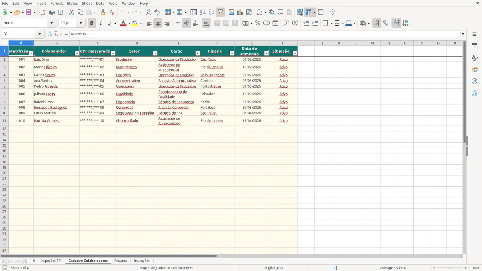The height and width of the screenshot is (271, 482).
Task: Open Print Preview from the toolbar
Action: tap(61, 12)
